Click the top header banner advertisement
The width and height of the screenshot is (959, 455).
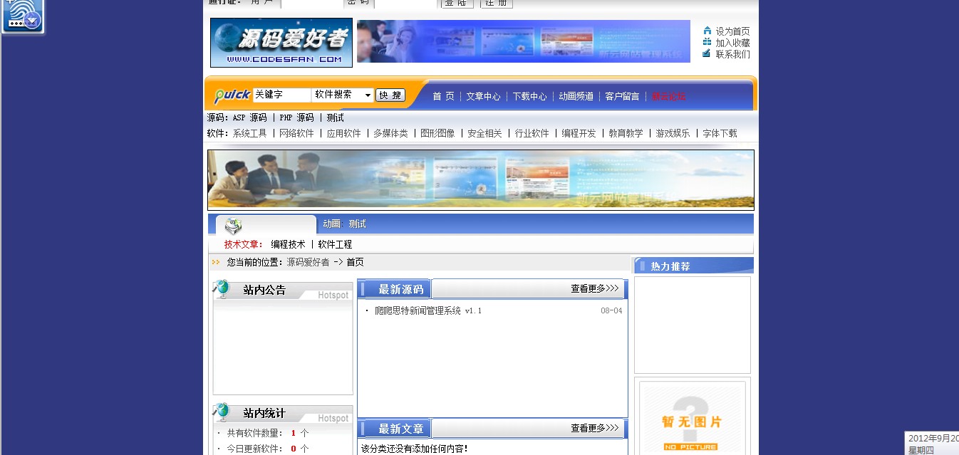(524, 41)
